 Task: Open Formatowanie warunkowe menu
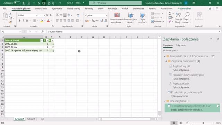pyautogui.click(x=117, y=18)
